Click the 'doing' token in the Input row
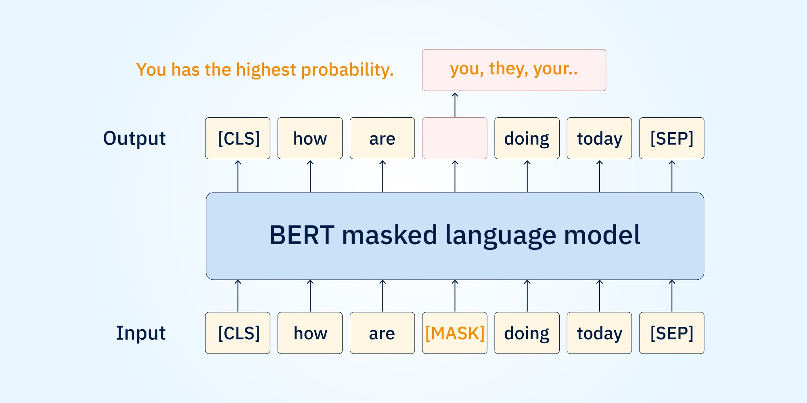The width and height of the screenshot is (807, 403). pos(527,333)
